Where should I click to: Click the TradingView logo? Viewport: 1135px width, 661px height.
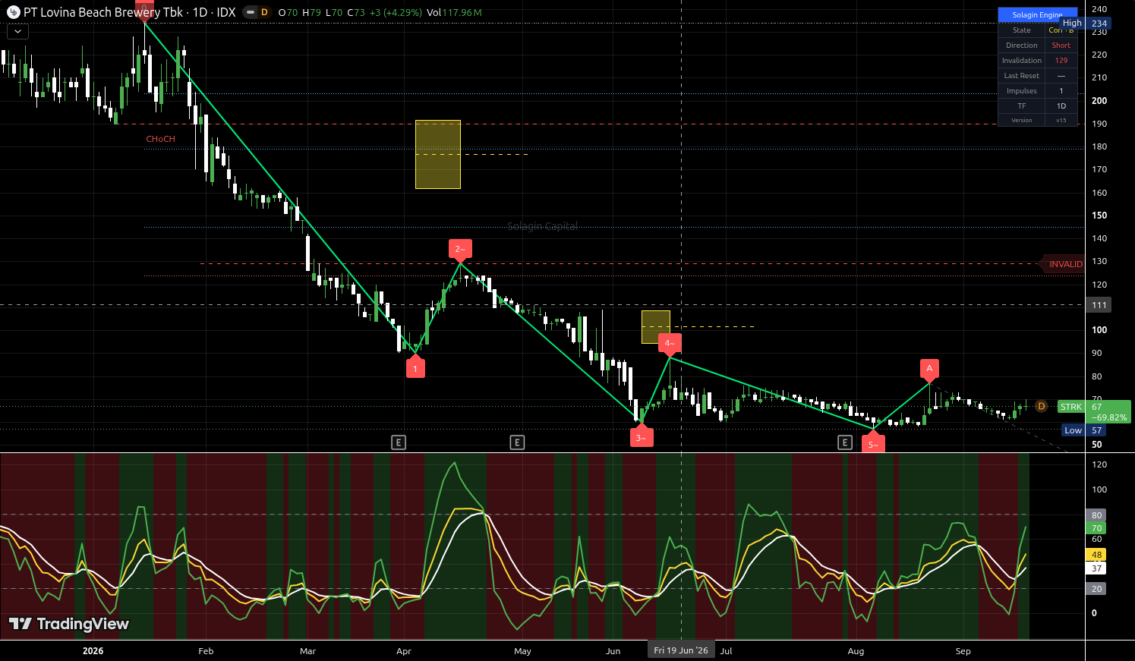69,624
